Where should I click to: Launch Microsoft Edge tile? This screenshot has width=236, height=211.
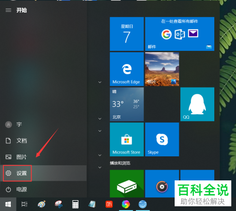[127, 69]
